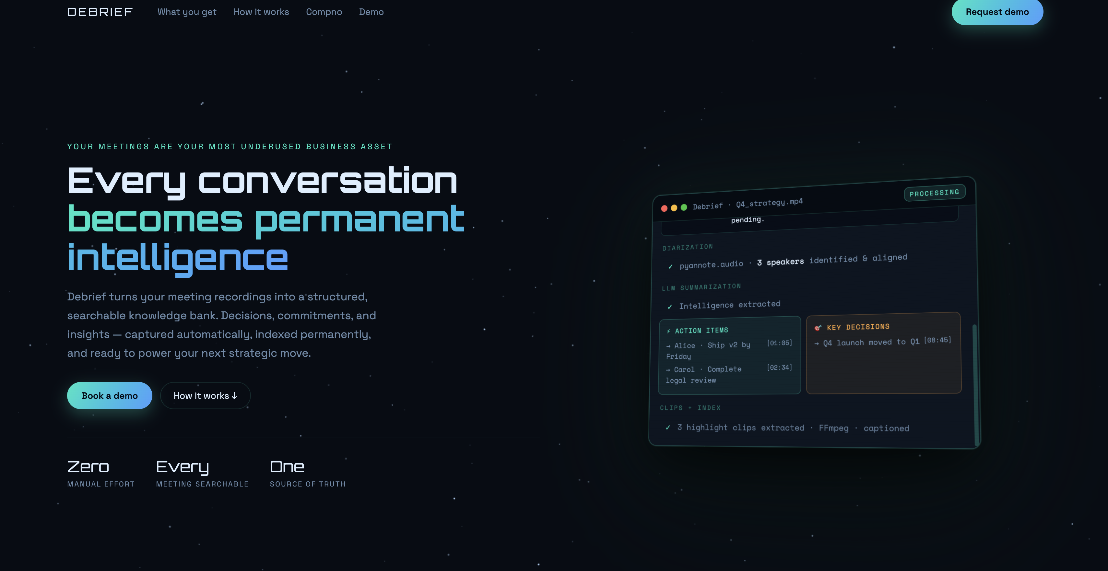This screenshot has width=1108, height=571.
Task: Click the [02:34] timestamp
Action: pos(779,367)
